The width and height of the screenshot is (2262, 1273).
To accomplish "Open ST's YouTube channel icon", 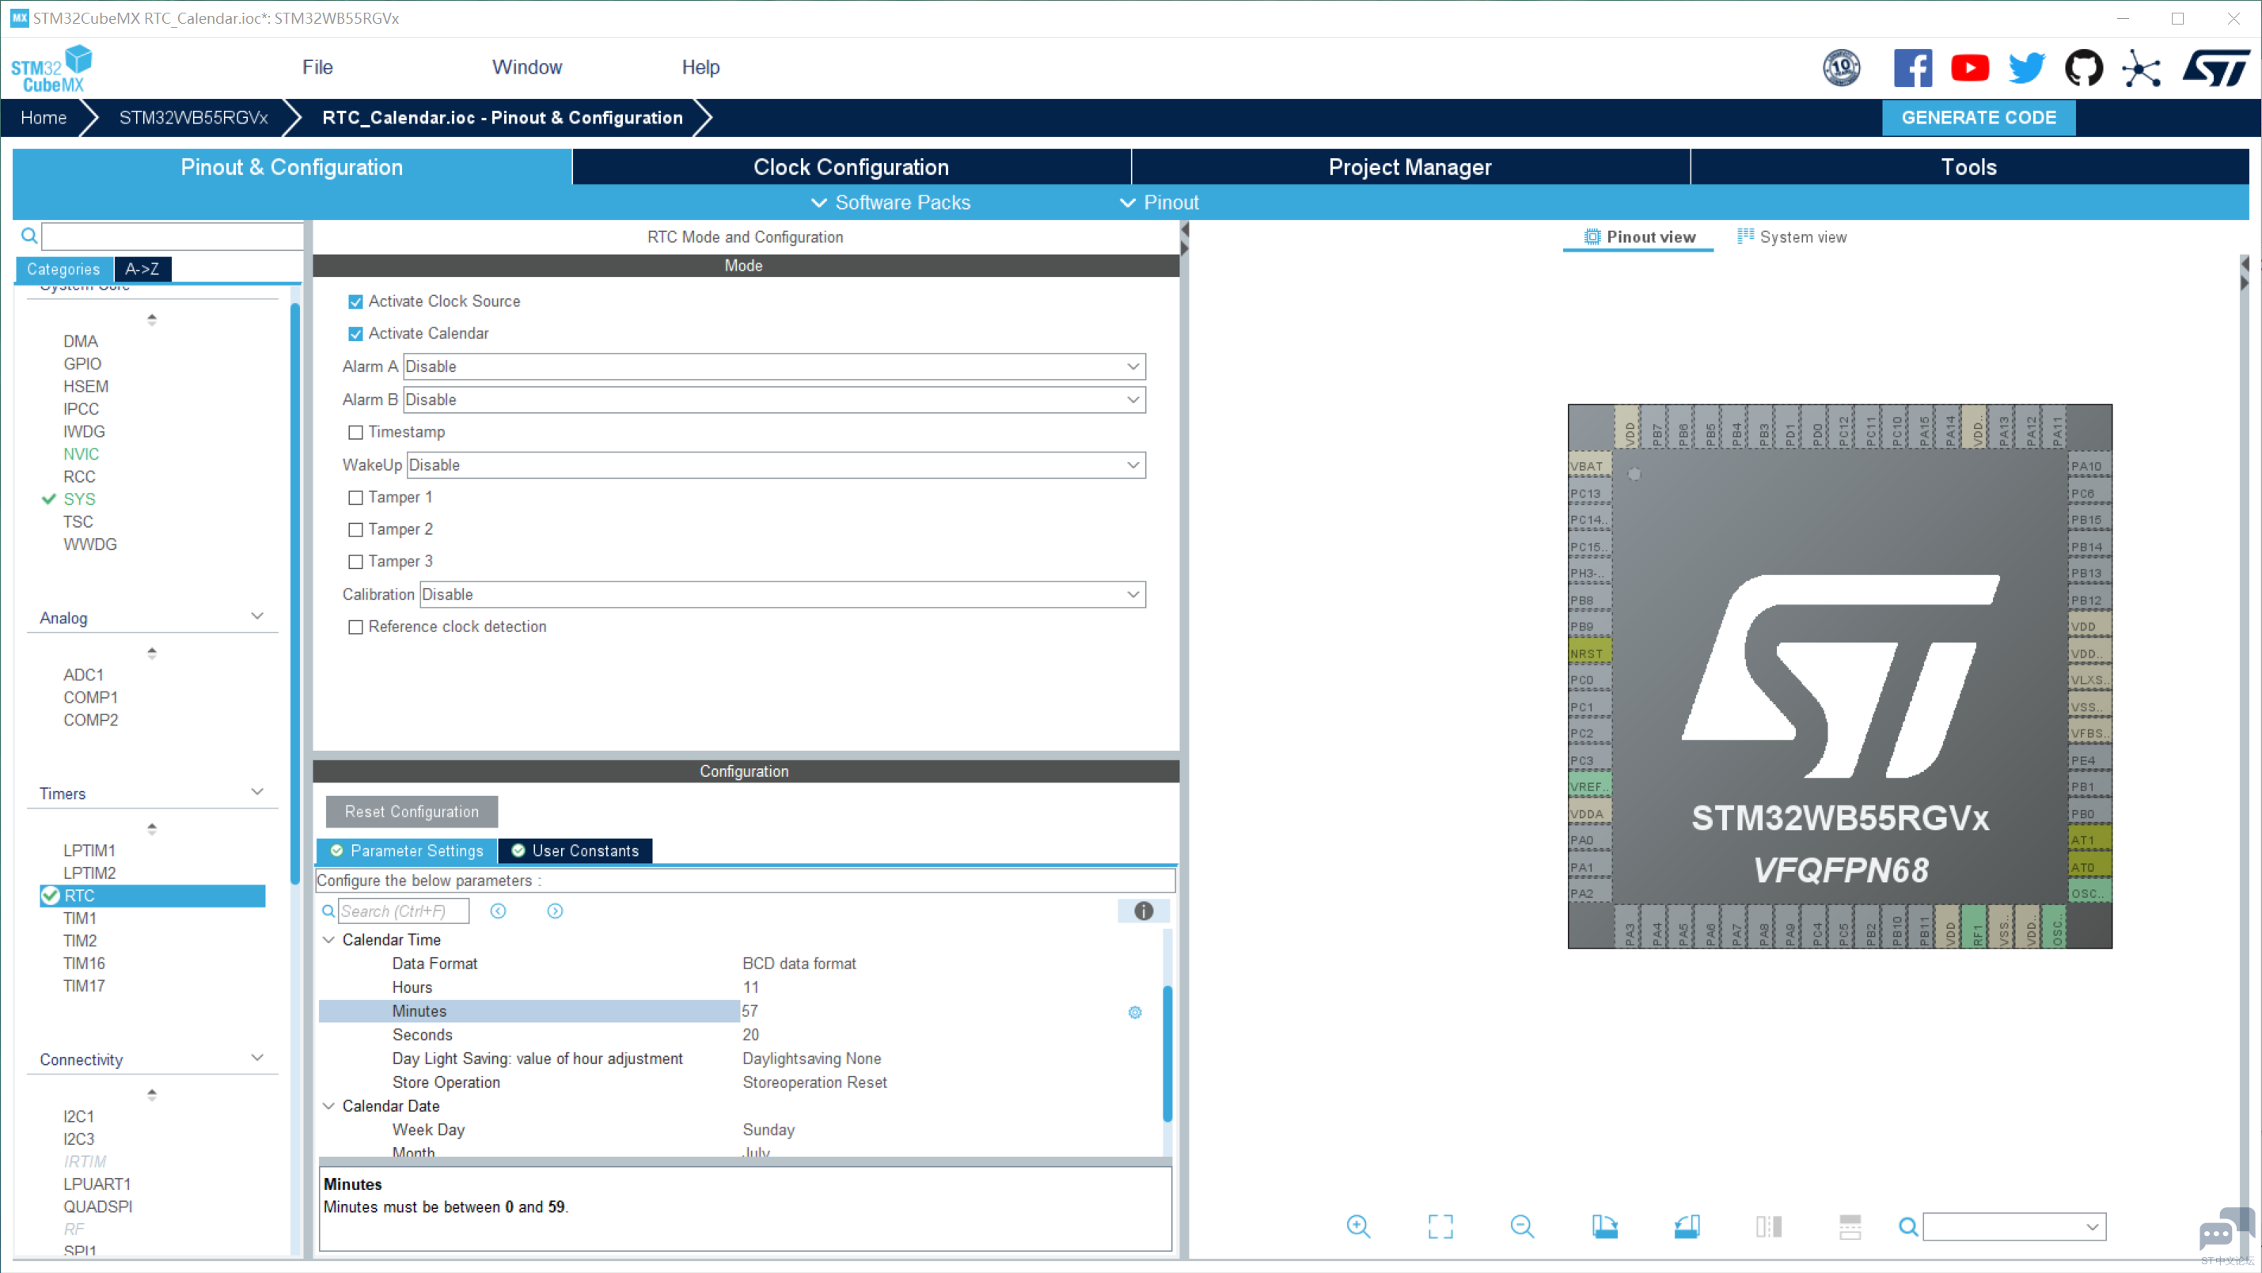I will (x=1970, y=67).
